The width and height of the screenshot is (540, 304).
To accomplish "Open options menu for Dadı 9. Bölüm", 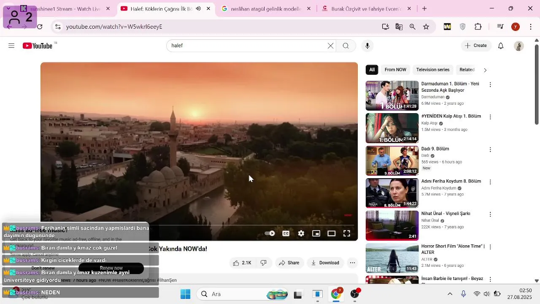I will 490,149.
